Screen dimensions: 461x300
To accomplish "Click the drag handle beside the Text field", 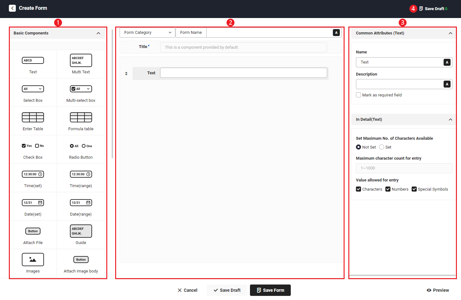I will [126, 74].
